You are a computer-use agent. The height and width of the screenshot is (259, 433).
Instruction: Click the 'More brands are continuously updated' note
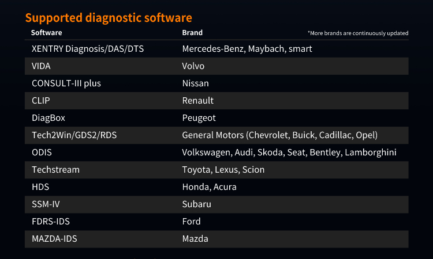pos(358,33)
